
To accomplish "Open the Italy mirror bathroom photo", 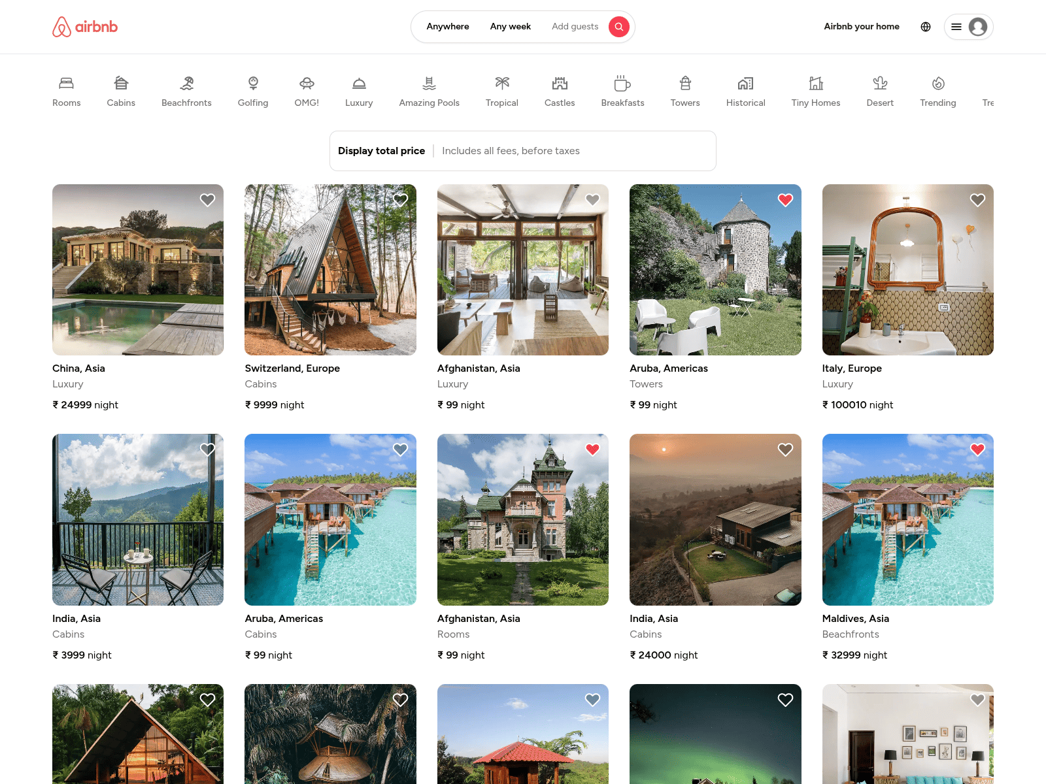I will click(908, 270).
